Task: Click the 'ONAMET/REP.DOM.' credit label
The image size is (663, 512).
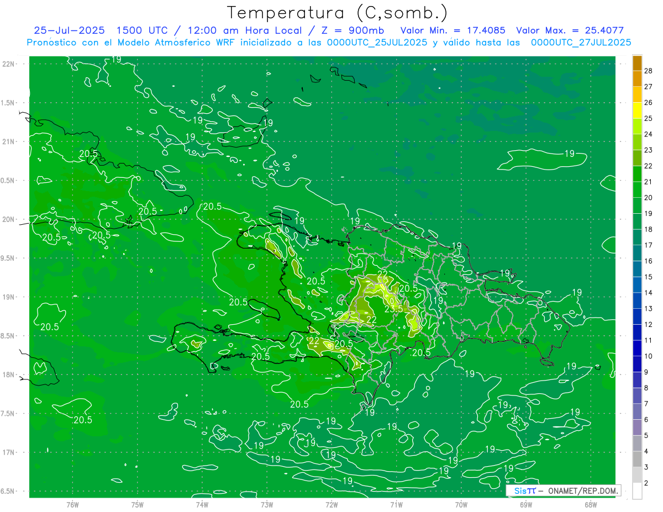Action: (x=582, y=490)
